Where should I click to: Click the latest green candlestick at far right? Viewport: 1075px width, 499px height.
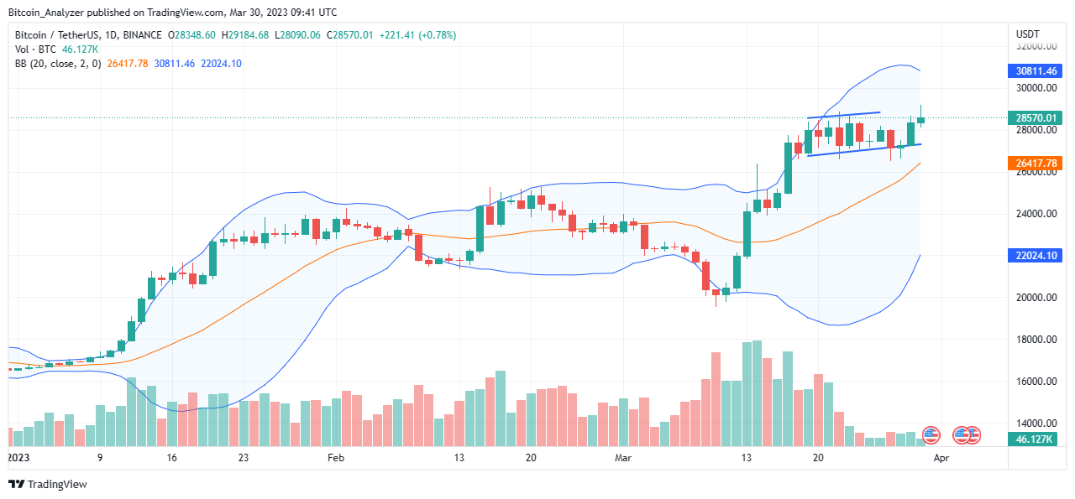coord(920,119)
